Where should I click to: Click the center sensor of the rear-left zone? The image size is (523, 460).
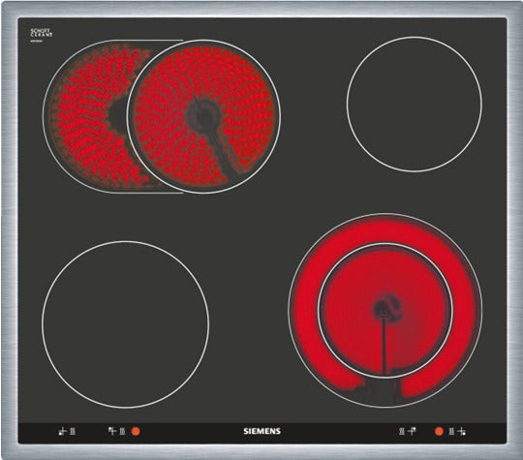tap(203, 116)
